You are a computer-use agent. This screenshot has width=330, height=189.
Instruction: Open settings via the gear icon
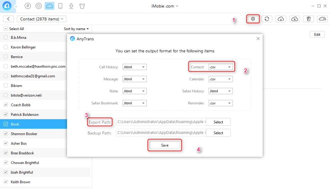pyautogui.click(x=253, y=19)
